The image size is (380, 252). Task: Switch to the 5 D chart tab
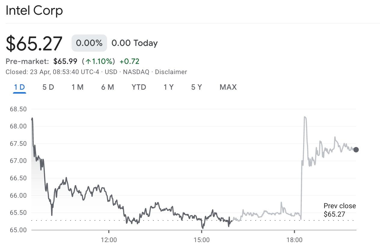click(48, 87)
